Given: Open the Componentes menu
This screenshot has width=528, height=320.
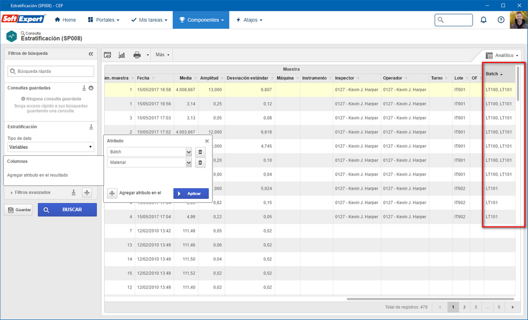Looking at the screenshot, I should pos(201,20).
